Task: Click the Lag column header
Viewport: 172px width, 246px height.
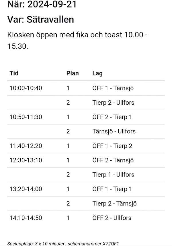Action: coord(97,73)
